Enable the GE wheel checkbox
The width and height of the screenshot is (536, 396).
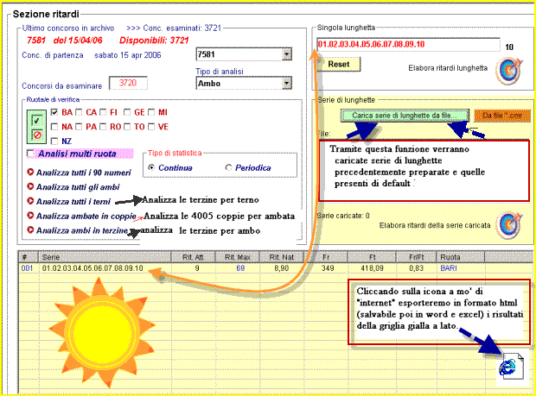[x=127, y=112]
